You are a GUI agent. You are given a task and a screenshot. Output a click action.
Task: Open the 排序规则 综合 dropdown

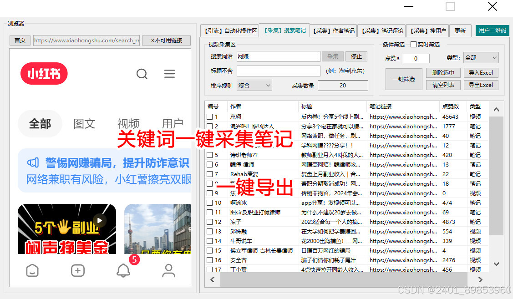(254, 86)
